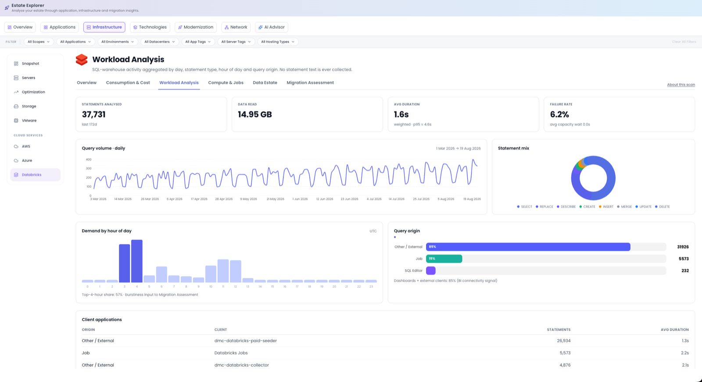Click the hour 4 bar in demand chart
Viewport: 702px width, 382px height.
[x=137, y=261]
